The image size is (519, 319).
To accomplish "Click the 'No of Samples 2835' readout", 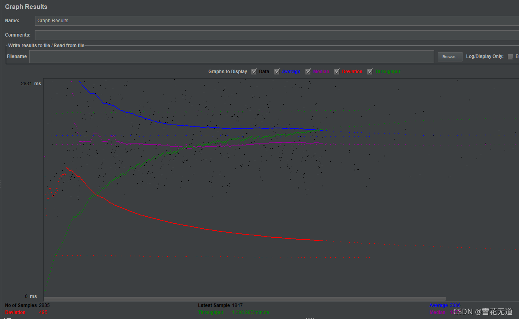I will (27, 305).
